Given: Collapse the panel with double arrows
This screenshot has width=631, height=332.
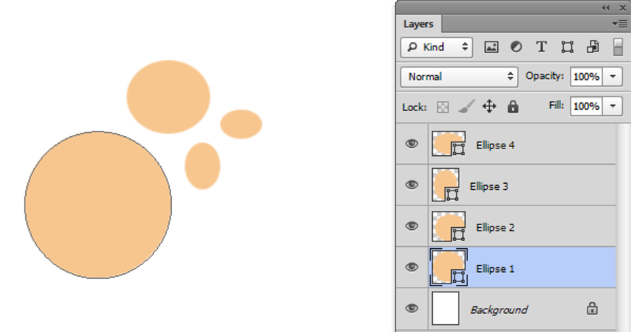Looking at the screenshot, I should 606,8.
